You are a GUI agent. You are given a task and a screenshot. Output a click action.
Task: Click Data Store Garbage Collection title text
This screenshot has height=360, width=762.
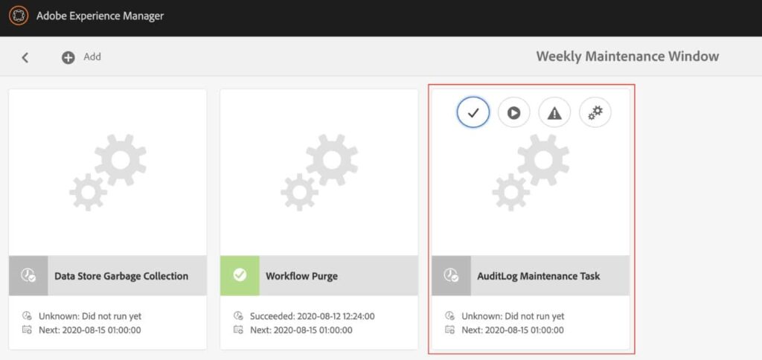point(121,276)
